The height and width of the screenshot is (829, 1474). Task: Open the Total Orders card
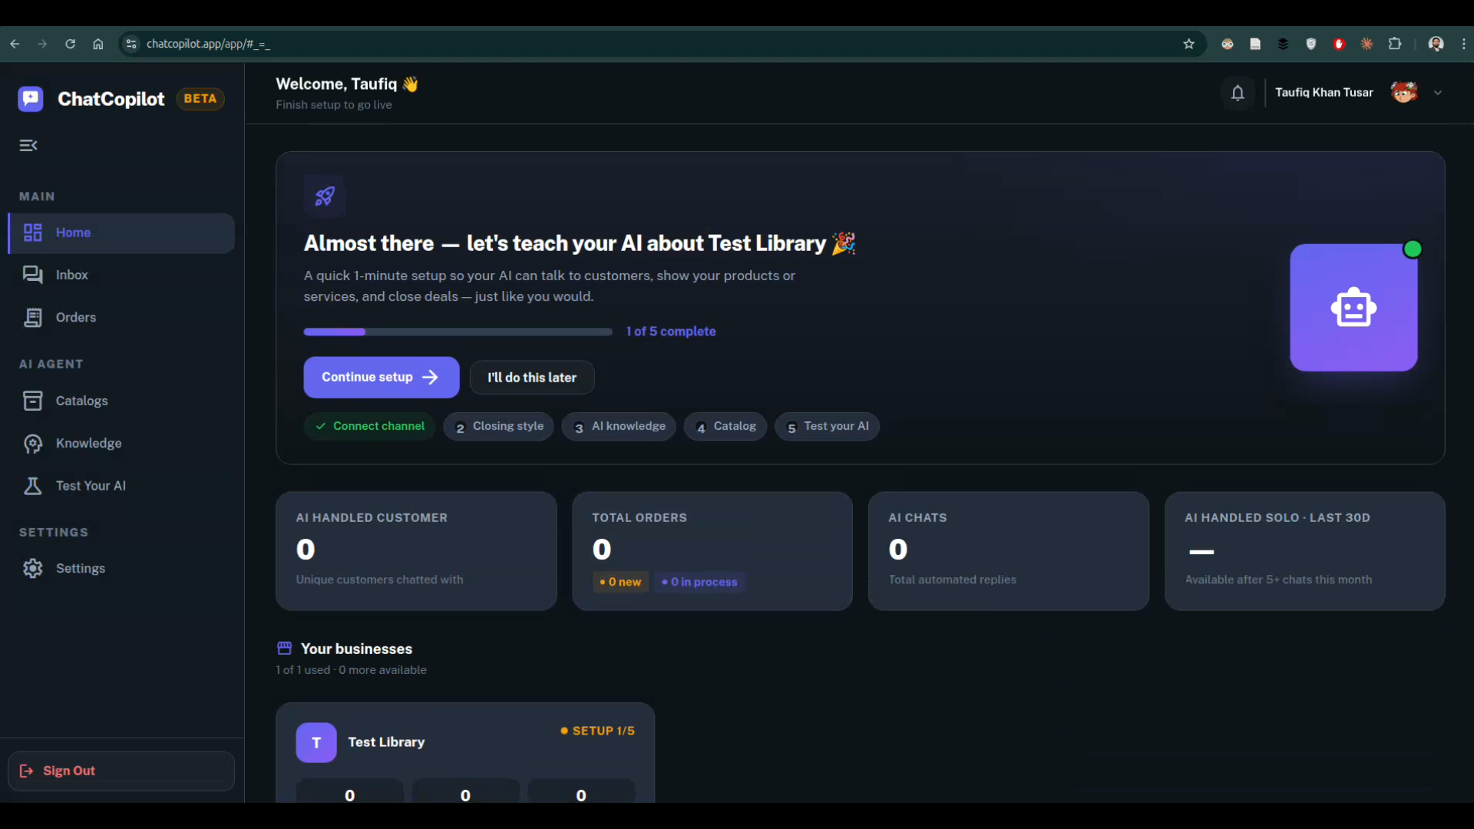pos(712,551)
